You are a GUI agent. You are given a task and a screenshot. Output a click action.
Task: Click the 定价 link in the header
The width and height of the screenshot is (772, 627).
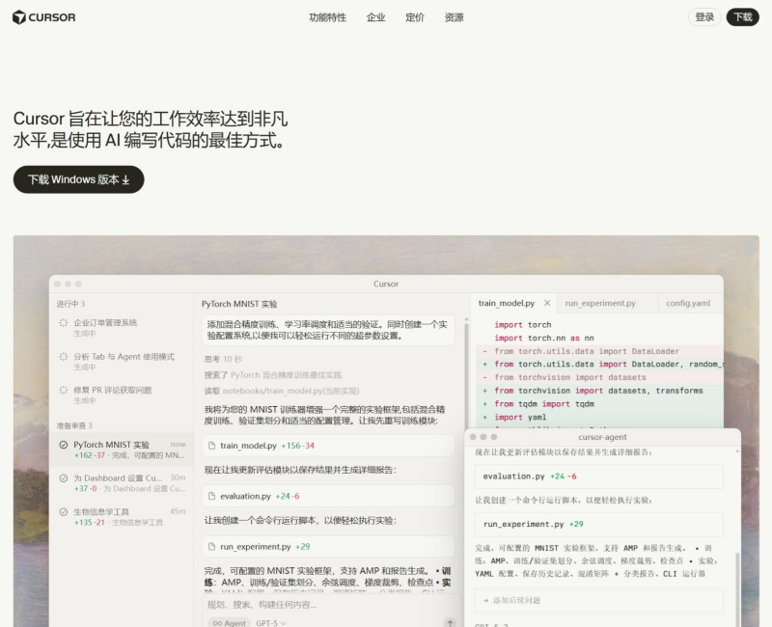[x=415, y=17]
